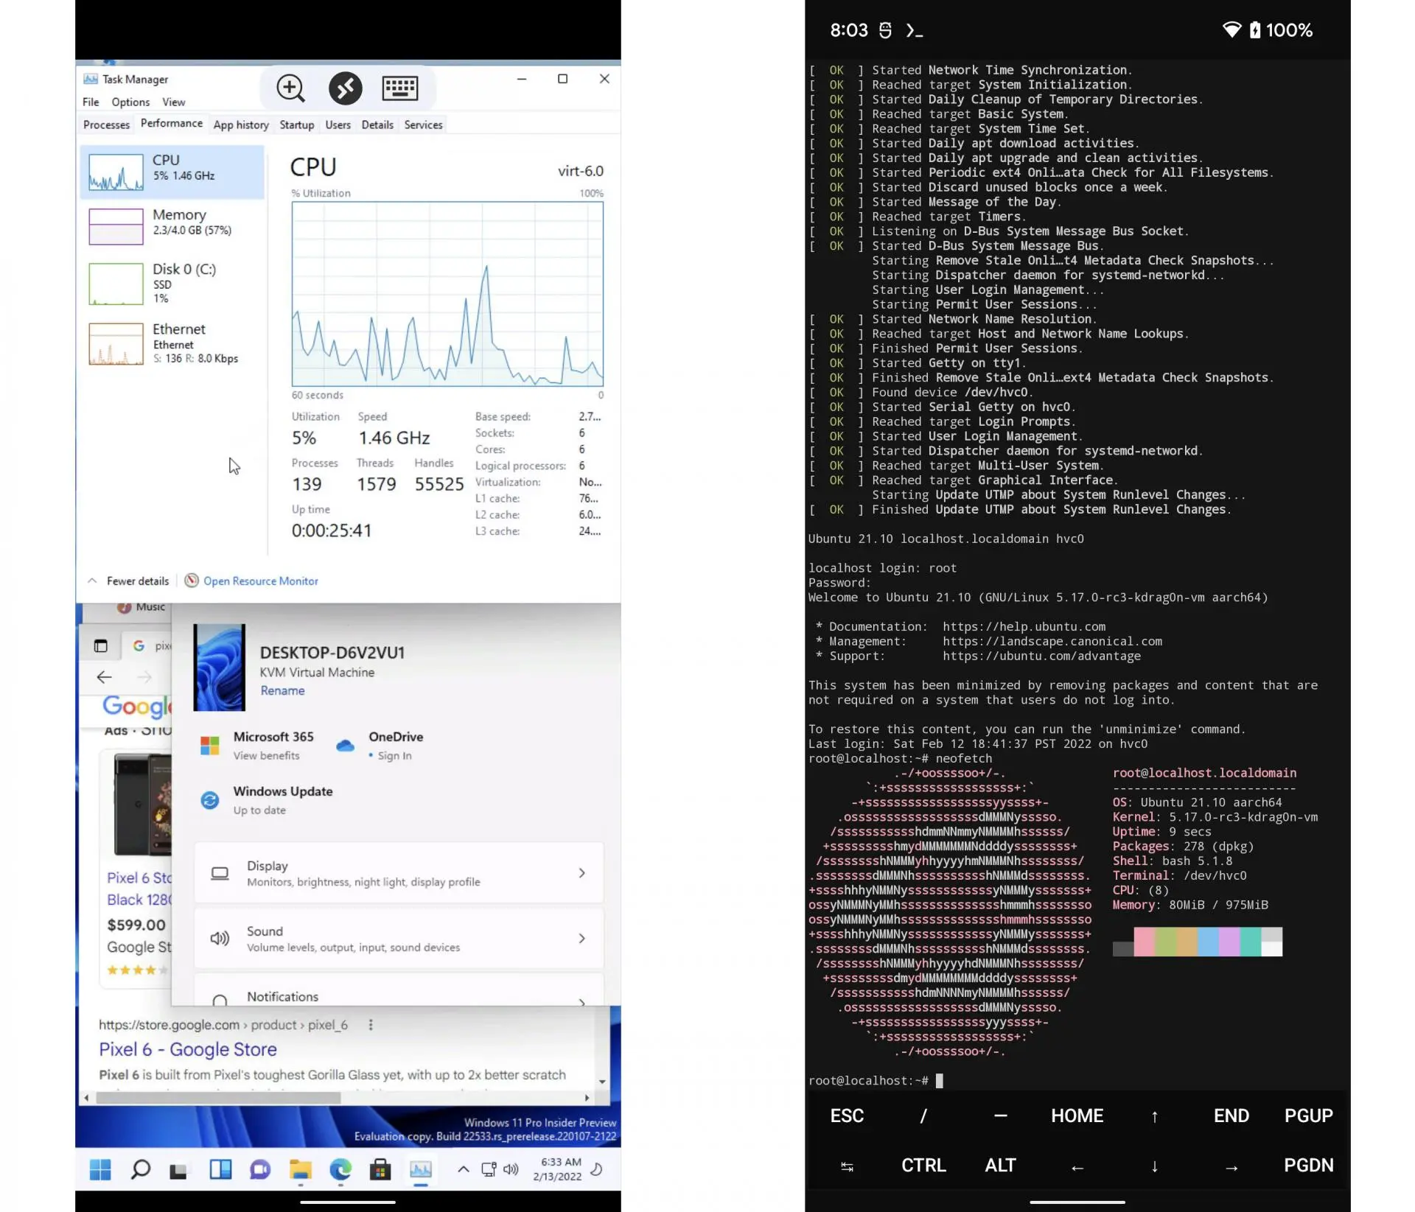
Task: Tap the ESC key in terminal keyboard row
Action: [x=847, y=1115]
